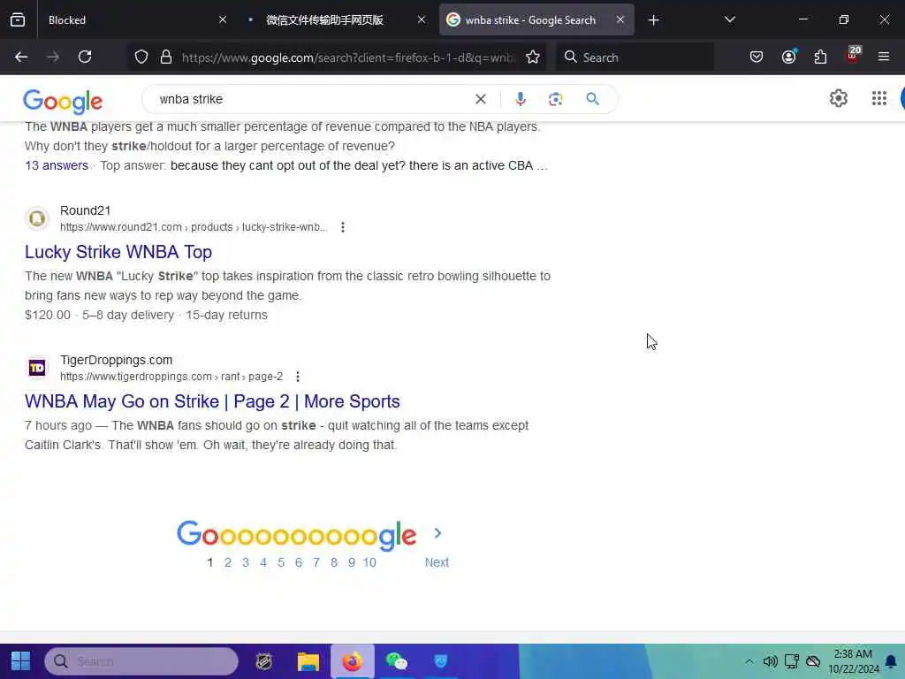Image resolution: width=905 pixels, height=679 pixels.
Task: Open OneDrive cloud icon in system tray
Action: click(x=813, y=661)
